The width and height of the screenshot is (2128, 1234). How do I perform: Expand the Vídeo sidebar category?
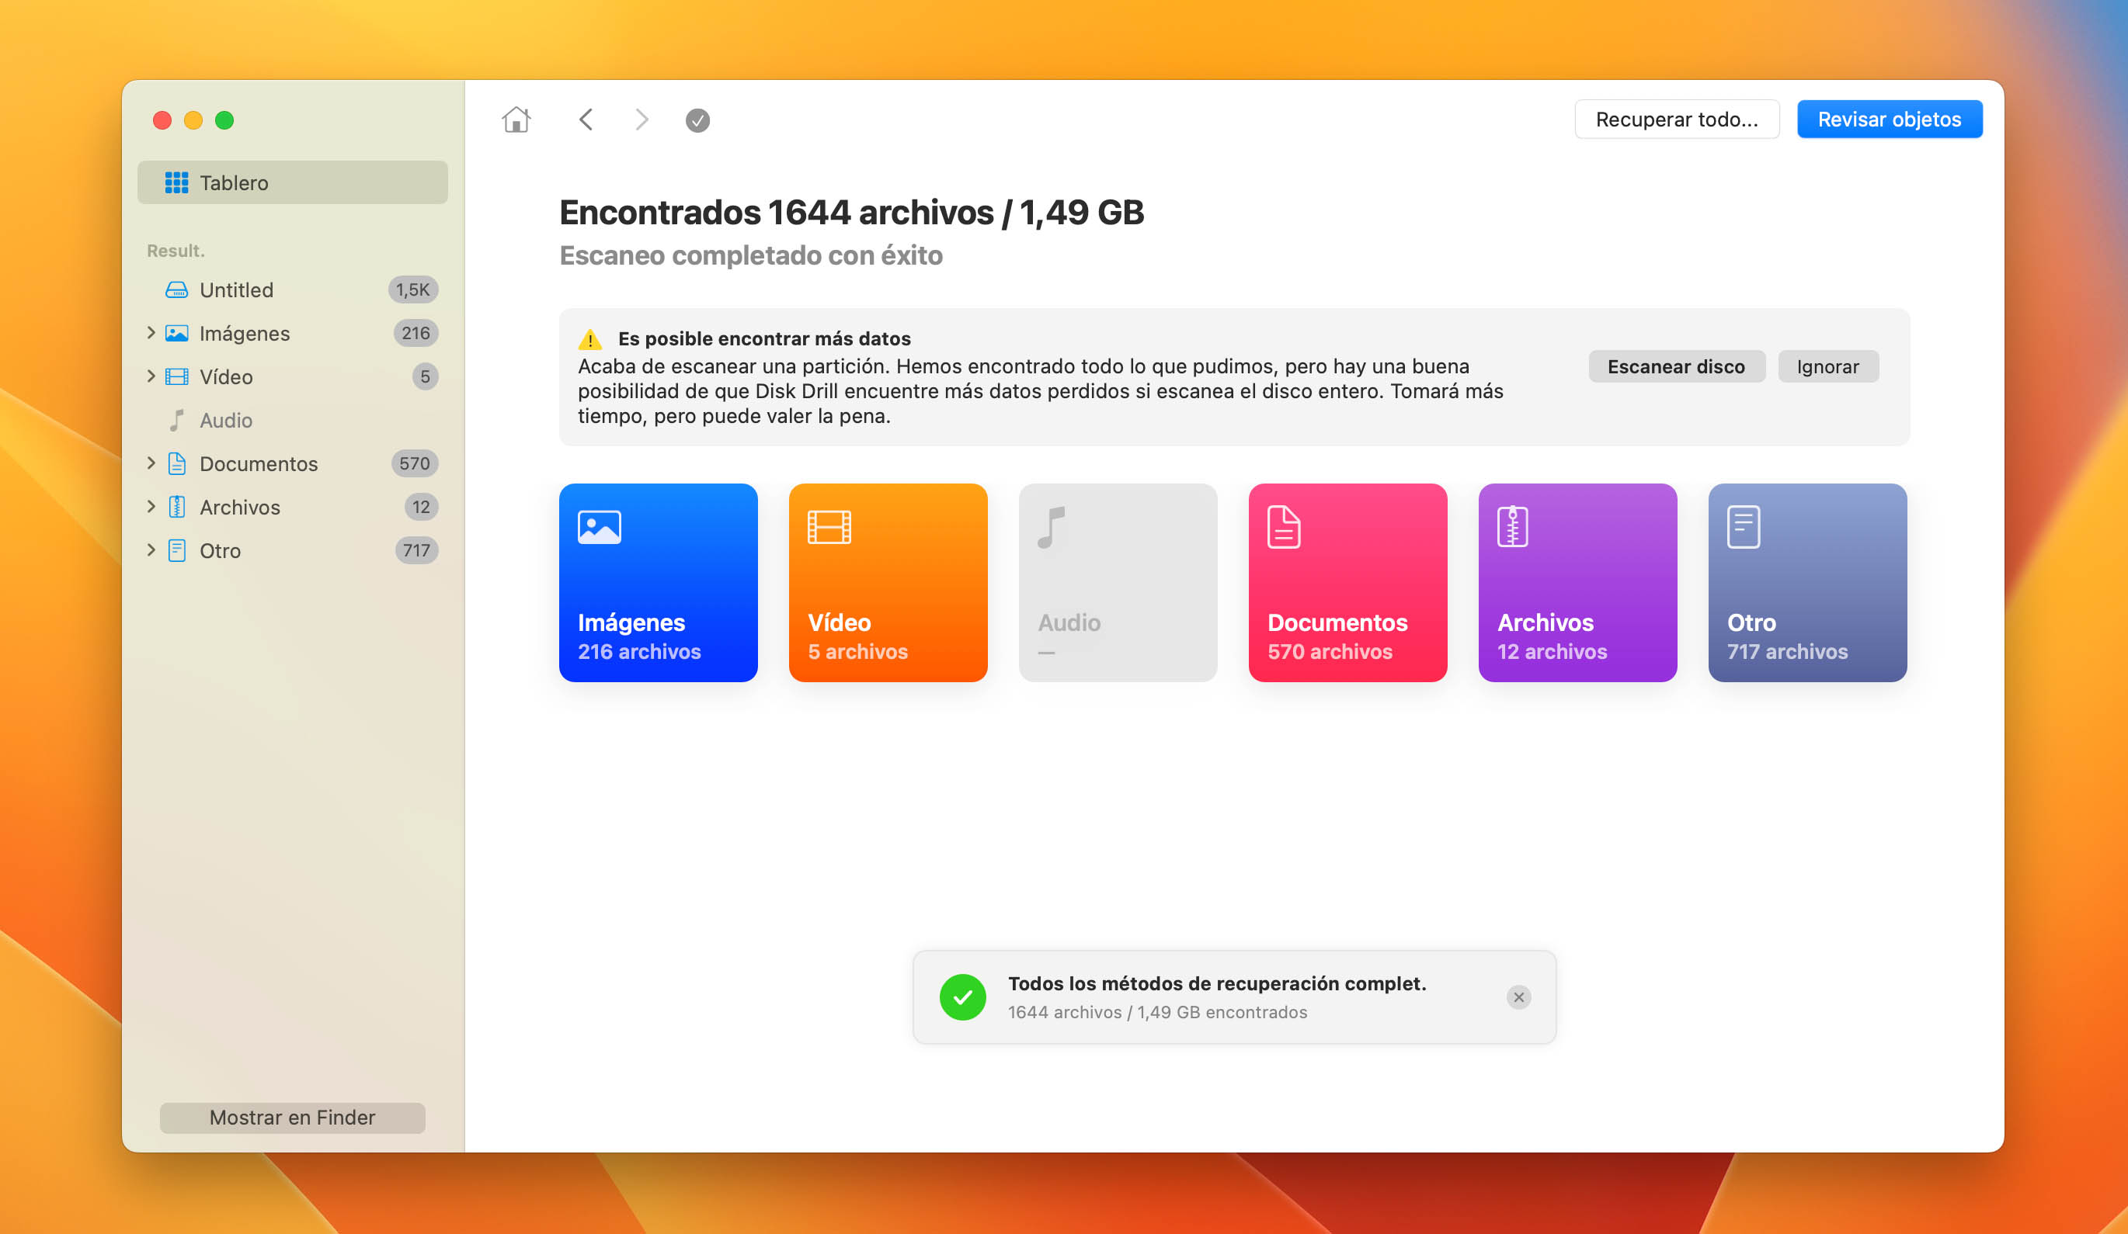pyautogui.click(x=151, y=376)
